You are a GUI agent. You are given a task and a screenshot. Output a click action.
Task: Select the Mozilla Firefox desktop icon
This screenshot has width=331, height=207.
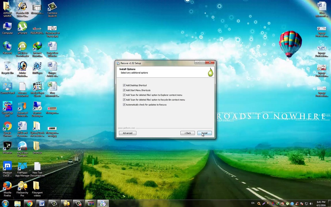7,189
